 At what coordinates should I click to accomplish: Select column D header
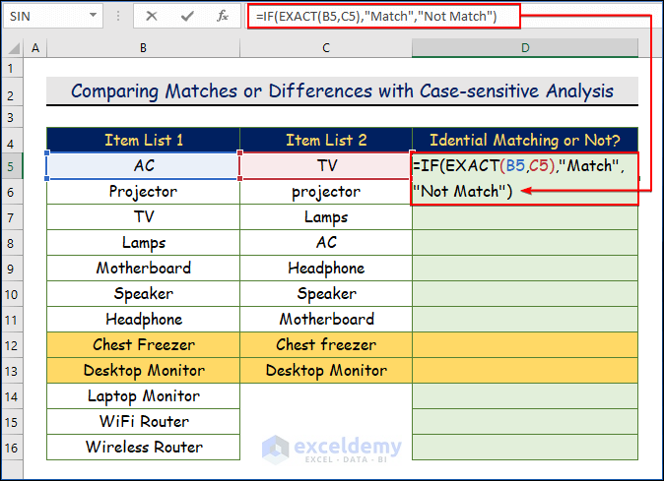tap(525, 48)
